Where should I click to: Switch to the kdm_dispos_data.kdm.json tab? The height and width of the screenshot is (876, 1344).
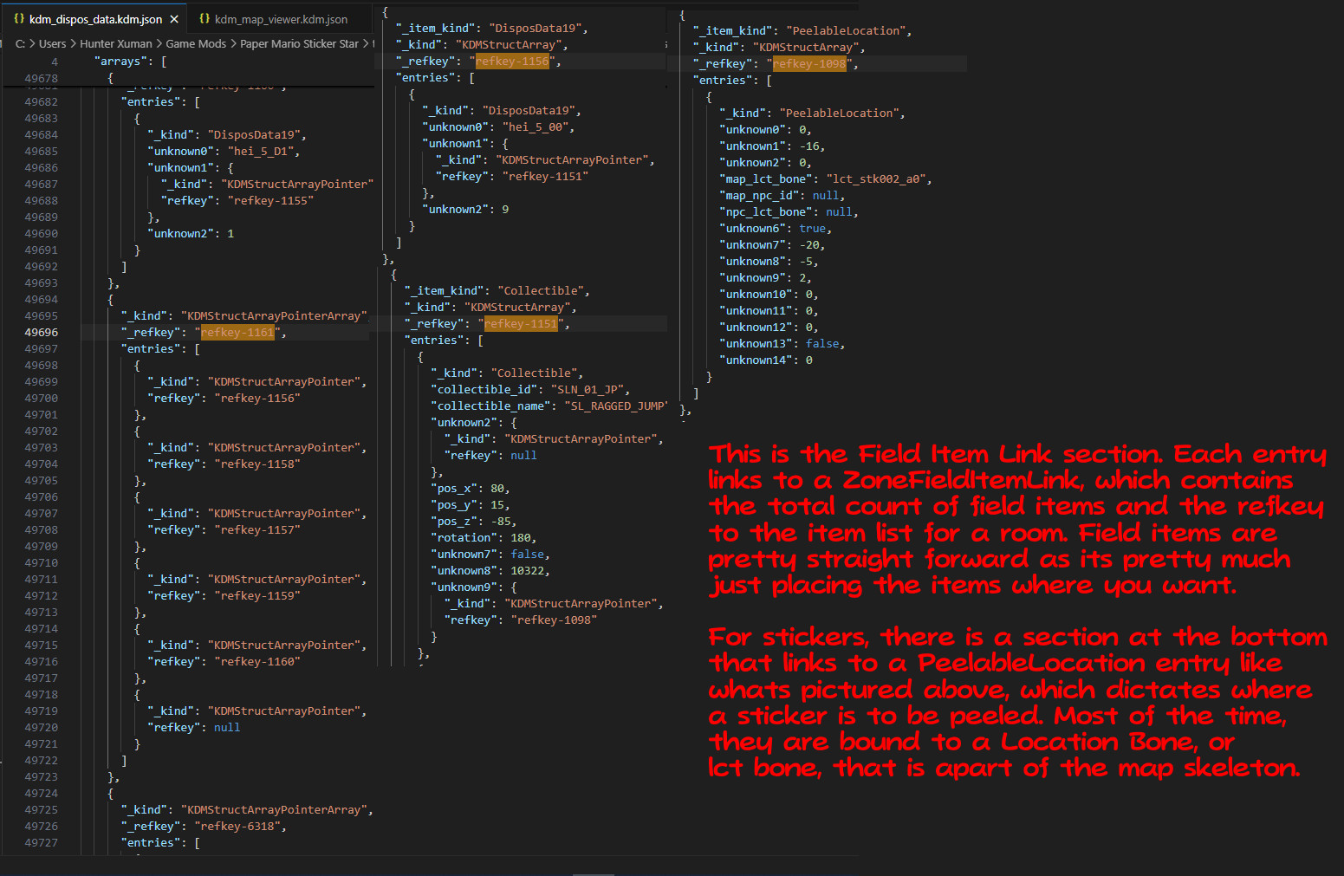click(x=95, y=19)
